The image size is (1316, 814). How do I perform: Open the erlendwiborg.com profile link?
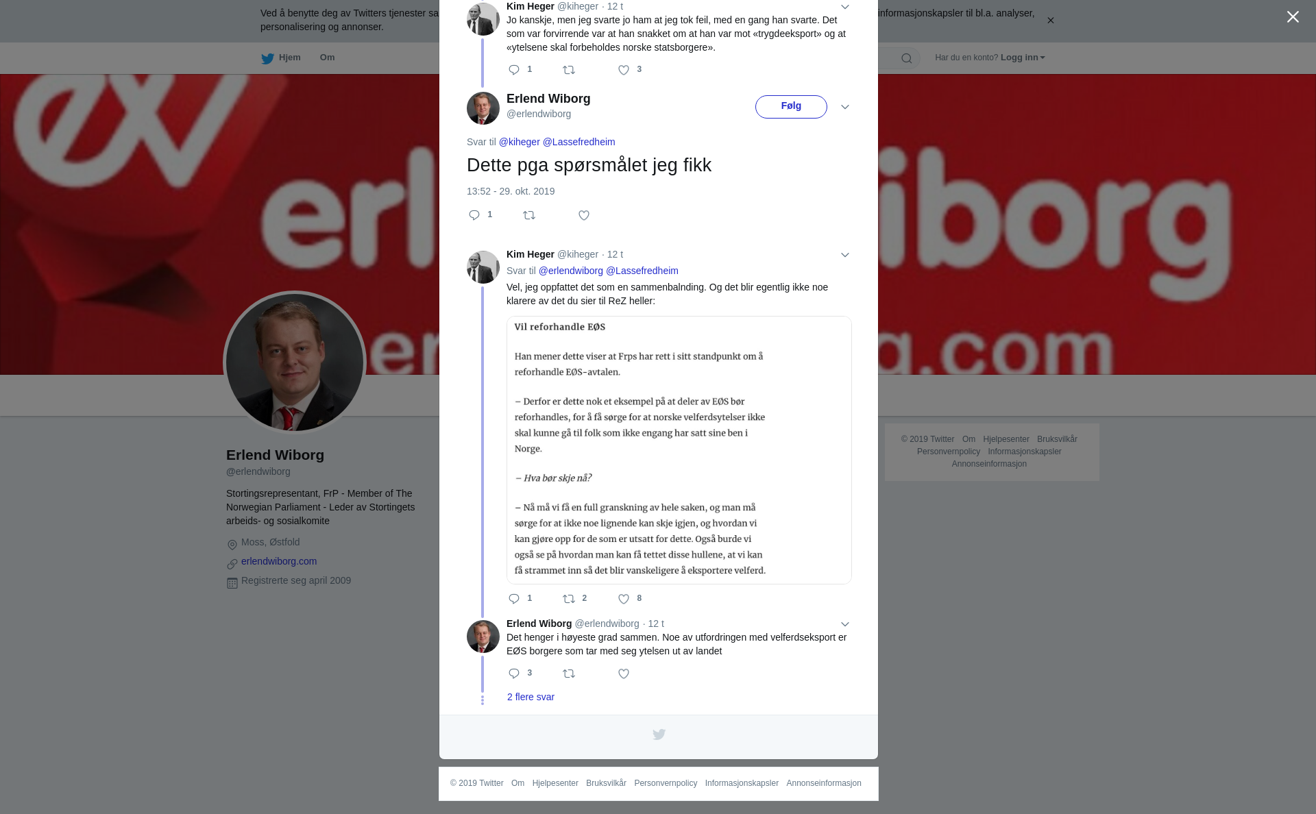click(x=279, y=561)
